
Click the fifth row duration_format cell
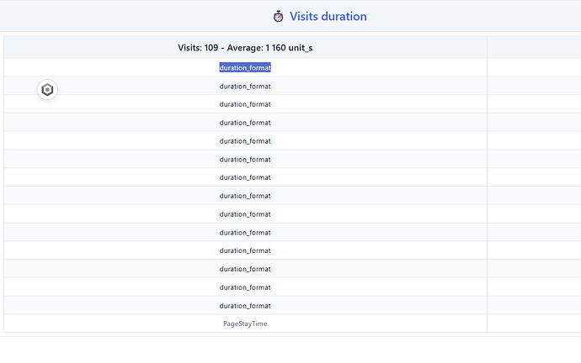point(245,141)
